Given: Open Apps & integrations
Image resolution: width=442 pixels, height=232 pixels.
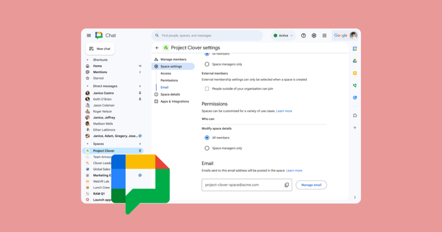Looking at the screenshot, I should 175,102.
